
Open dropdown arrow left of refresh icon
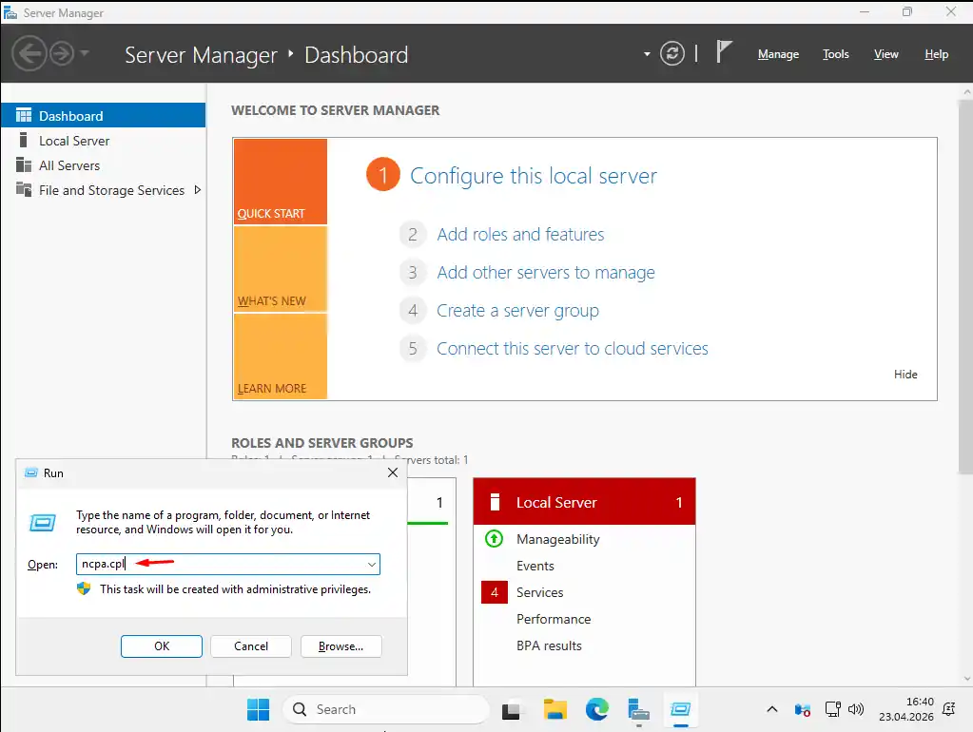647,54
